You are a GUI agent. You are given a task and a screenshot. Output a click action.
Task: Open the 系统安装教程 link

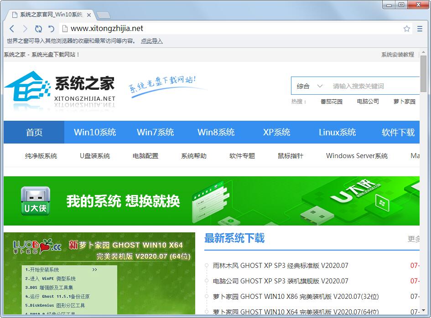point(397,55)
